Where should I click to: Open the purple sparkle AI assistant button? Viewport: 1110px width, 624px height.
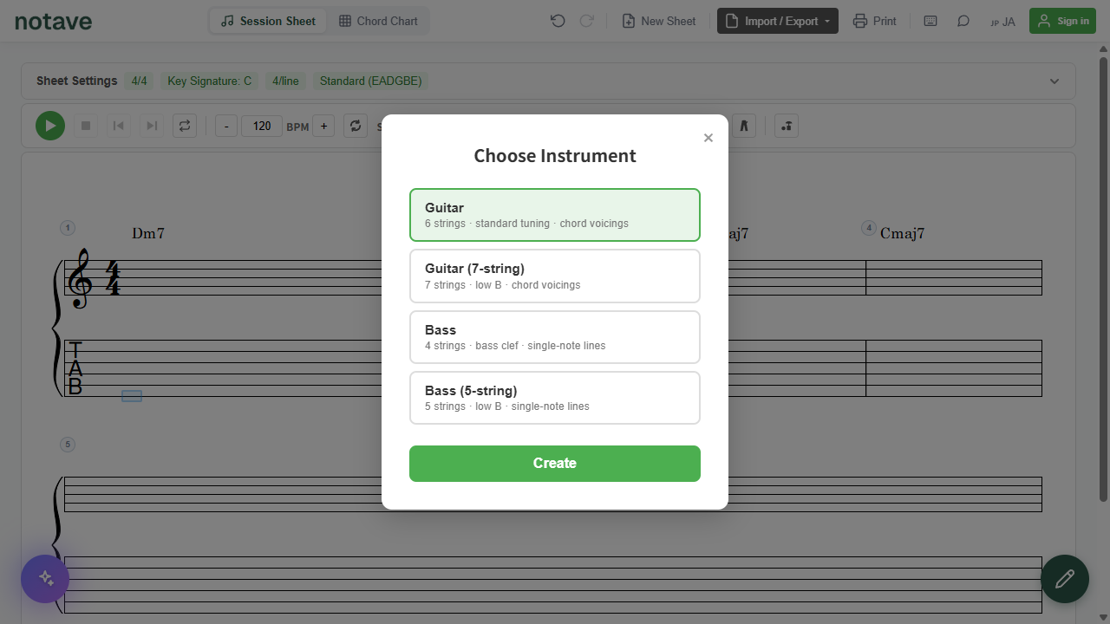pos(45,579)
